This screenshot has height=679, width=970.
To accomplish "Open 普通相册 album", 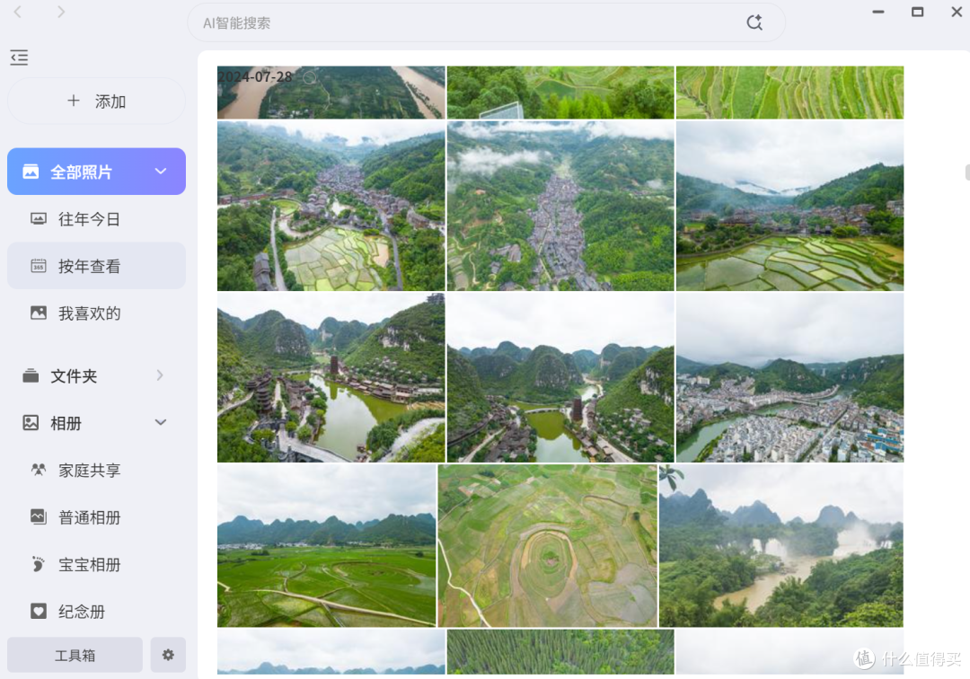I will [x=96, y=517].
